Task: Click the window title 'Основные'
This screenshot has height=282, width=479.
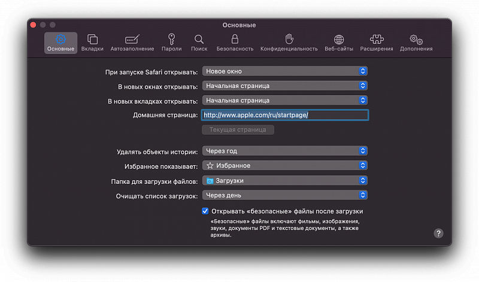Action: (x=239, y=25)
